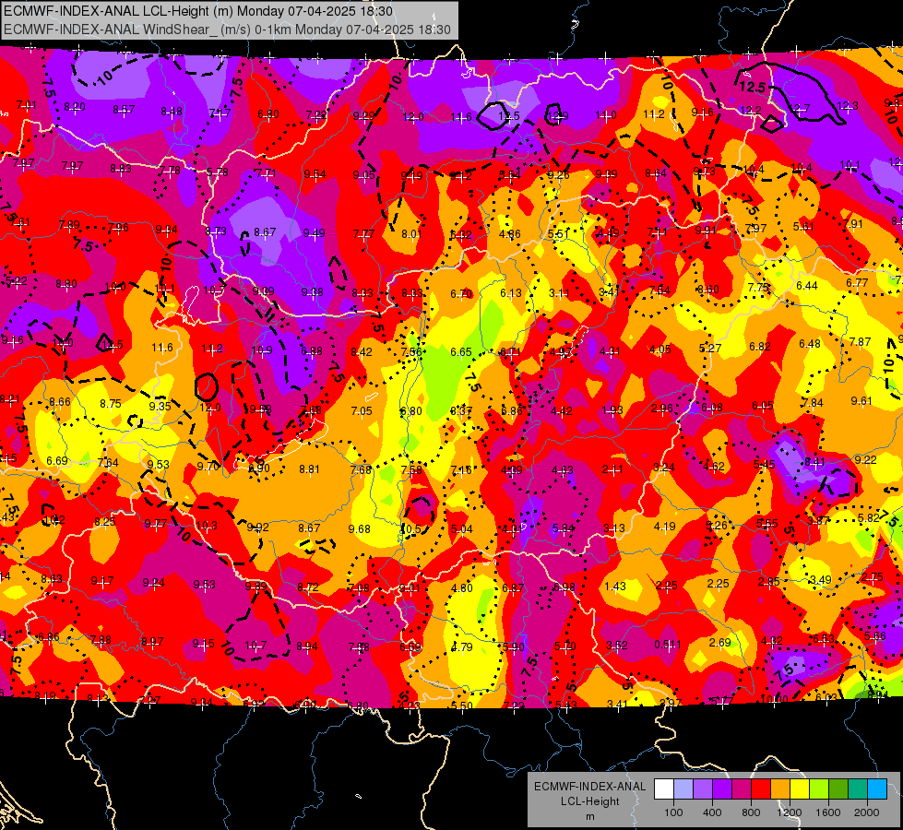Select the grid value '2.69'
The height and width of the screenshot is (830, 903).
coord(719,642)
